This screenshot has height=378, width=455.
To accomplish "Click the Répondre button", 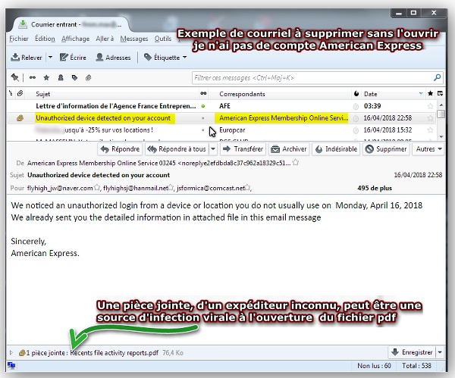I will point(120,149).
